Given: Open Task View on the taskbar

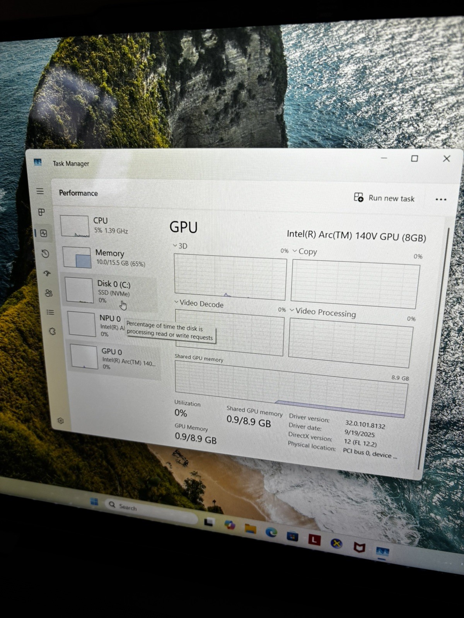Looking at the screenshot, I should coord(209,522).
